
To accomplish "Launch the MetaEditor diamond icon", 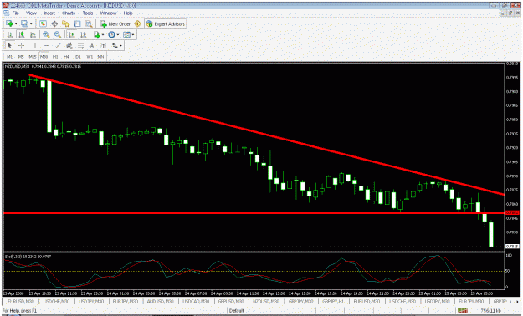I will tap(137, 23).
